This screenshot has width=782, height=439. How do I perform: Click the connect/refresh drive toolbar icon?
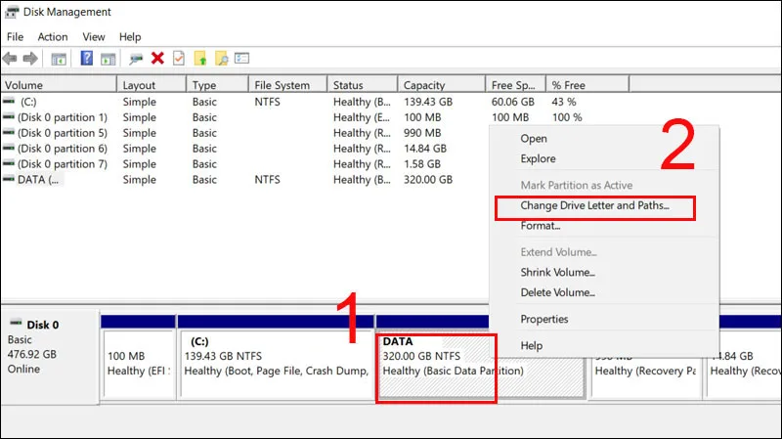click(x=136, y=59)
